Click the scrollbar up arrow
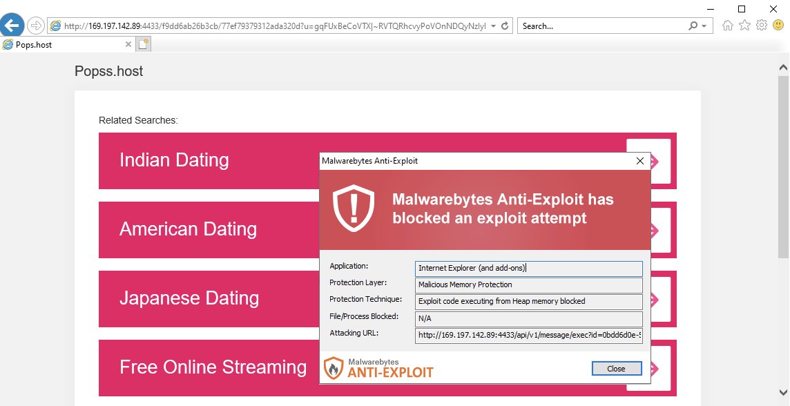Image resolution: width=790 pixels, height=406 pixels. click(784, 67)
